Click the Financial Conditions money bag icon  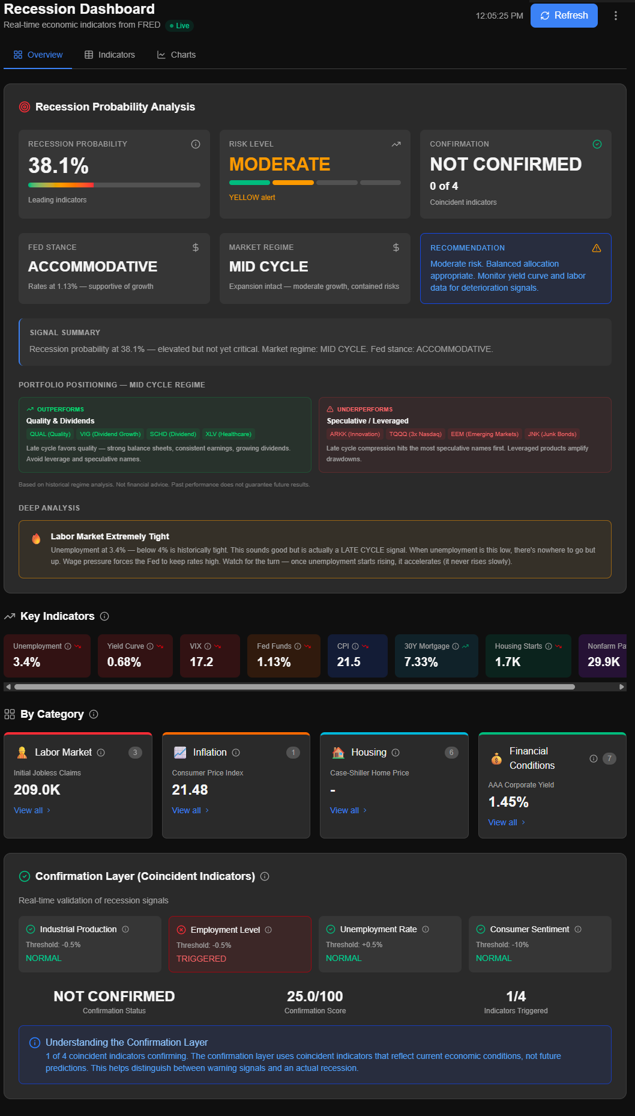(496, 759)
